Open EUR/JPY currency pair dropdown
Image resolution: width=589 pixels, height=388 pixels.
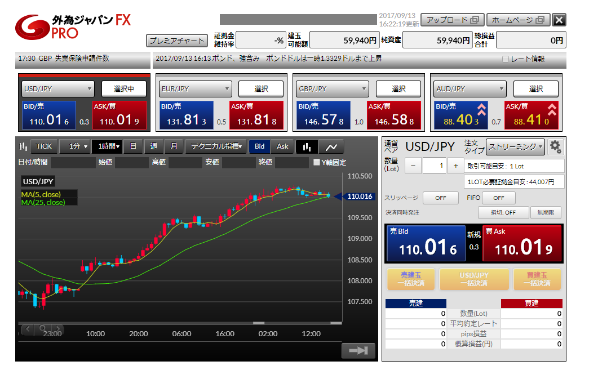coord(196,89)
